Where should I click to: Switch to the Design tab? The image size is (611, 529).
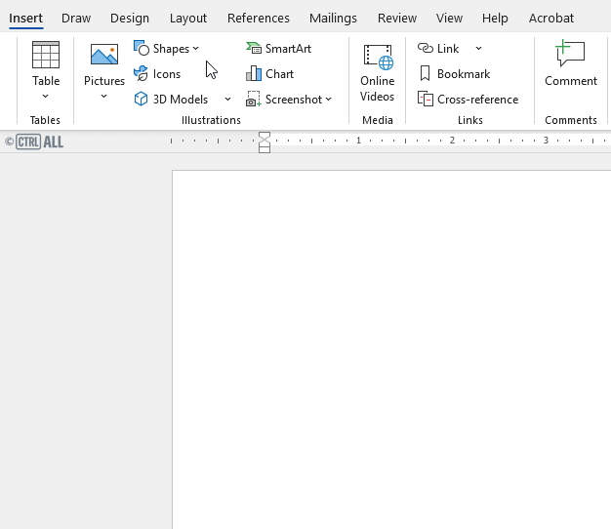tap(130, 18)
